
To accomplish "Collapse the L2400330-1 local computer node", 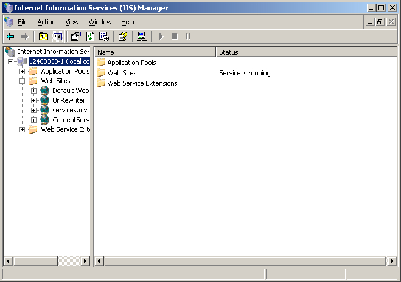I will (x=10, y=61).
